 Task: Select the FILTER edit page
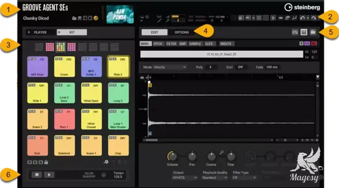171,44
